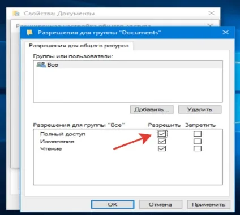Click the Группы или пользователи label
The width and height of the screenshot is (240, 215).
coord(73,56)
